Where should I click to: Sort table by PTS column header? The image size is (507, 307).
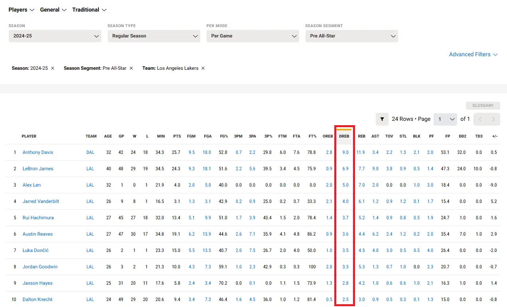click(x=177, y=136)
